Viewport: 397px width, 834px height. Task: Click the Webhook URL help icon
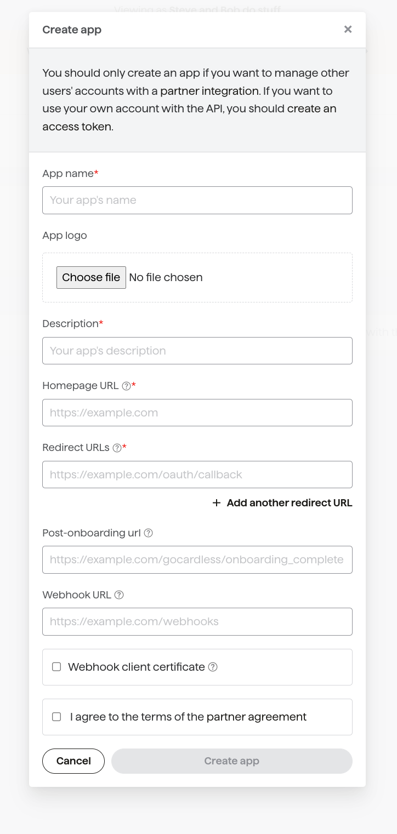click(119, 595)
